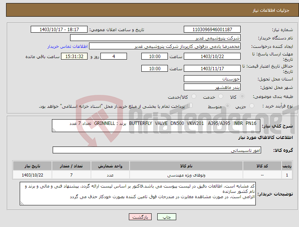Click the resize handle of the description text area
The image size is (299, 227).
pos(54,130)
